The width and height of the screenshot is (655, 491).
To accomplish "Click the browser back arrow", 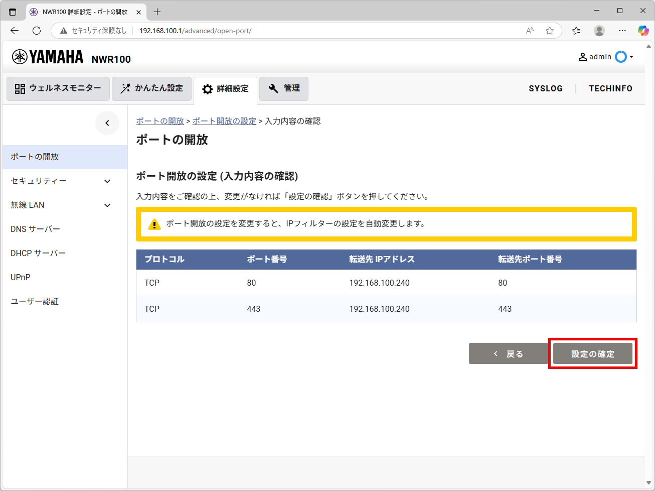I will click(x=15, y=31).
